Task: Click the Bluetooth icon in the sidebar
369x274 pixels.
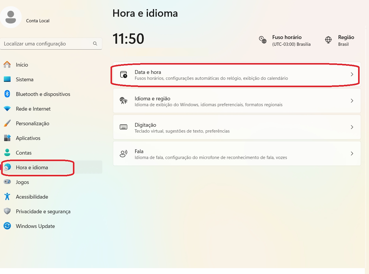Action: pos(7,94)
